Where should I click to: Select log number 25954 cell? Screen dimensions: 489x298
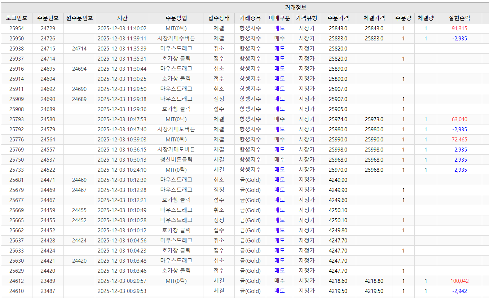pyautogui.click(x=17, y=28)
